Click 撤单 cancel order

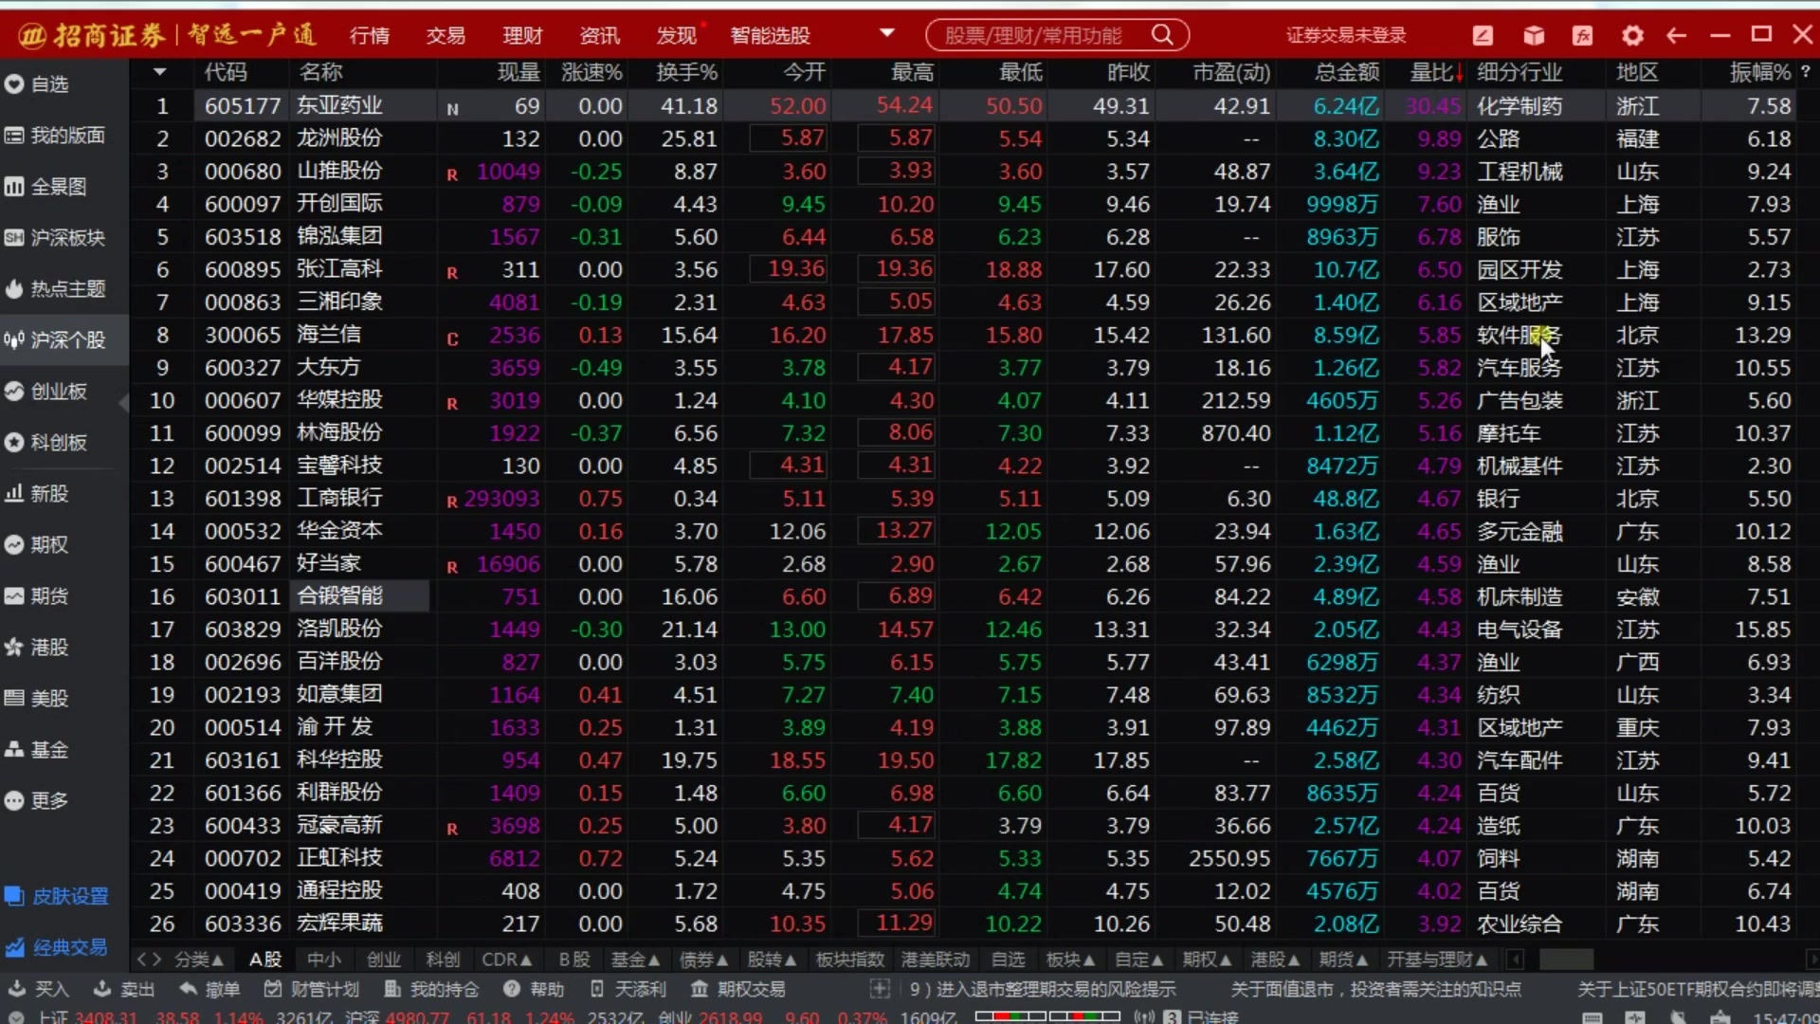click(x=209, y=989)
